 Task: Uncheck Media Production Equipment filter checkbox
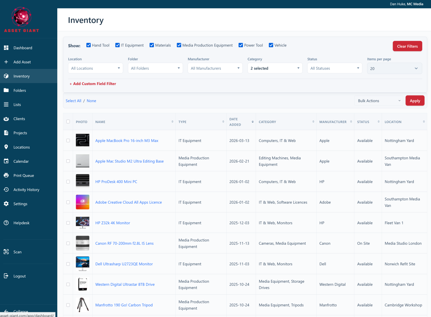[x=179, y=45]
